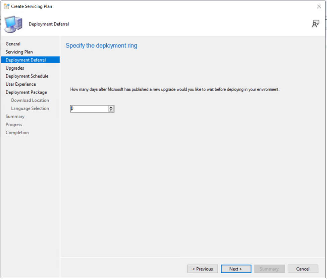The width and height of the screenshot is (327, 279).
Task: Open Deployment Schedule step
Action: tap(27, 76)
